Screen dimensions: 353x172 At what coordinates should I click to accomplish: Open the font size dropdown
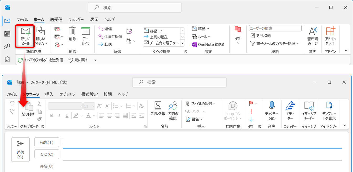[x=93, y=106]
